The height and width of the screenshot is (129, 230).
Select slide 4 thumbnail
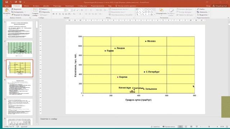[19, 87]
